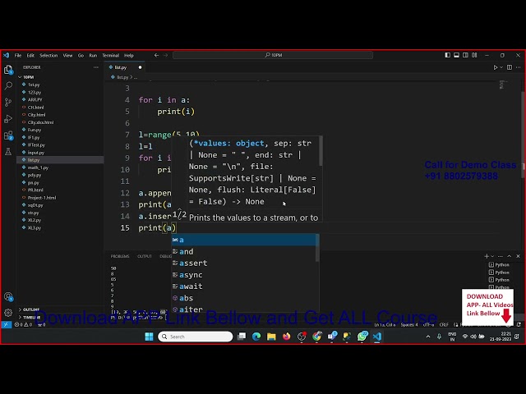Toggle primary side bar visibility
This screenshot has height=394, width=526.
[447, 55]
